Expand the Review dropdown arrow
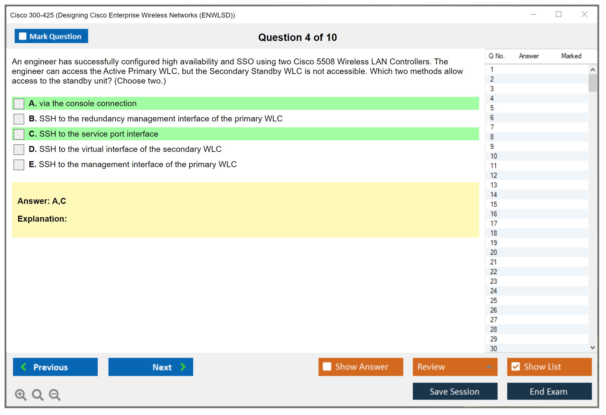Screen dimensions: 606x415 489,367
